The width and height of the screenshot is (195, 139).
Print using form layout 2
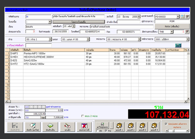(x=131, y=127)
